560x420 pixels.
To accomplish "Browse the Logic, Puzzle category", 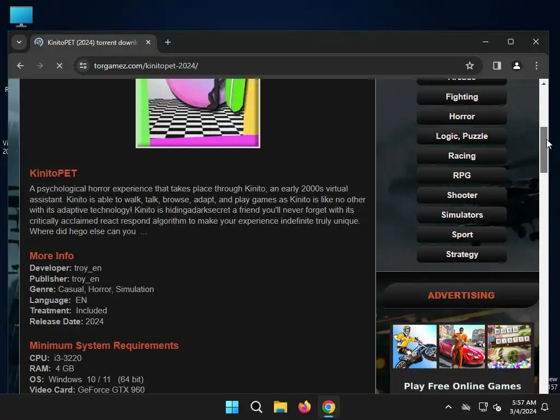I will pos(462,136).
